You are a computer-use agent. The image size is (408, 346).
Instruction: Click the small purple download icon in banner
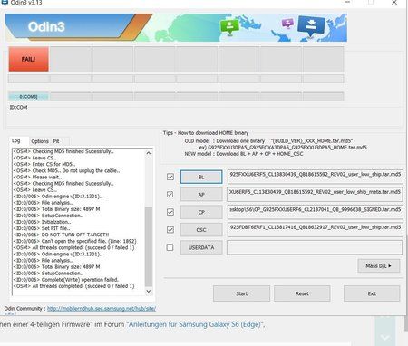287,24
